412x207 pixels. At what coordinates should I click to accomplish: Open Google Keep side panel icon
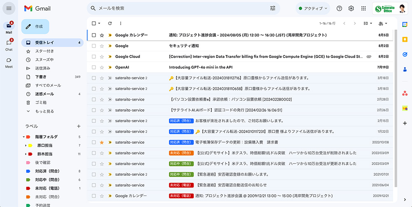(405, 39)
